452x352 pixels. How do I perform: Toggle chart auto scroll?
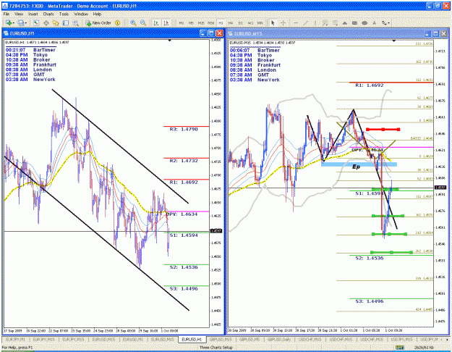156,22
